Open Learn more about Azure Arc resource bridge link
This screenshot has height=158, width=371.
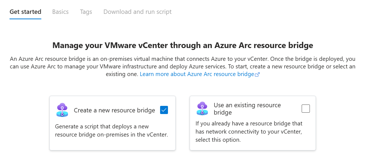click(197, 74)
